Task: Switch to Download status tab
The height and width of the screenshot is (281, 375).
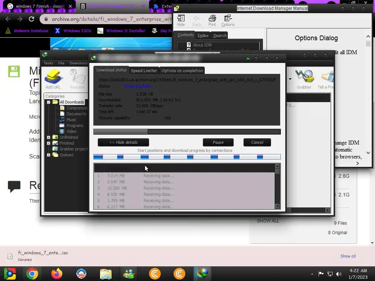Action: [111, 70]
